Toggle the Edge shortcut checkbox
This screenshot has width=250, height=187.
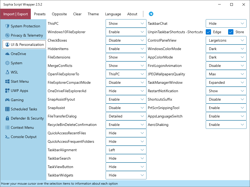click(208, 32)
